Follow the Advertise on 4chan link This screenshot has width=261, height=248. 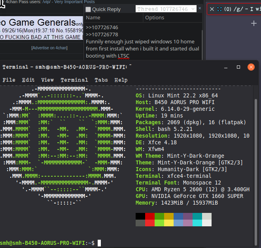click(x=49, y=48)
